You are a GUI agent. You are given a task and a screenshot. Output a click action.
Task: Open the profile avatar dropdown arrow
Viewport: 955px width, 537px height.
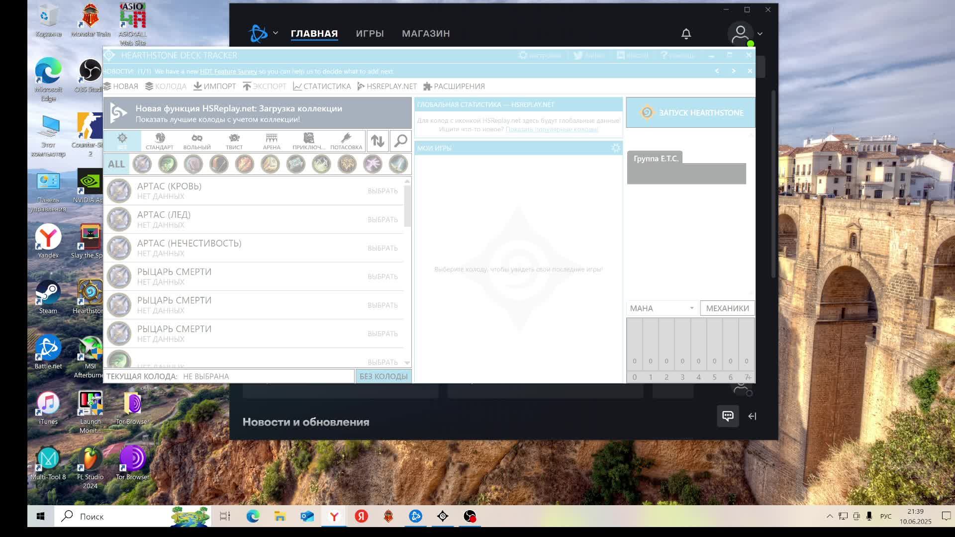tap(760, 34)
